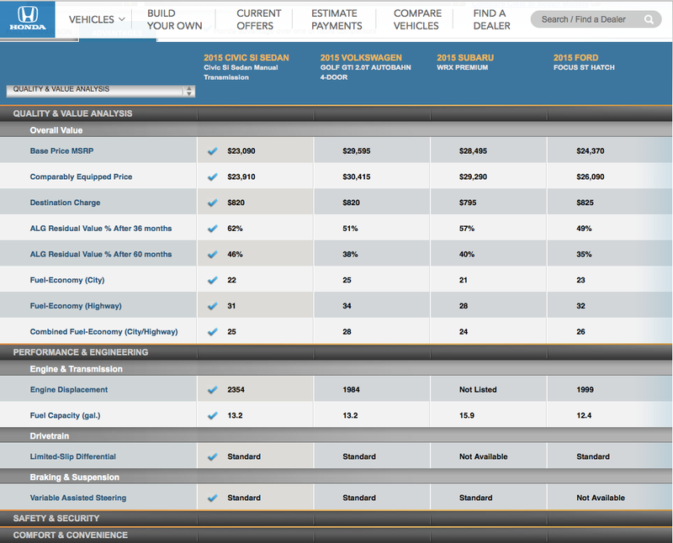The image size is (673, 543).
Task: Click the 2015 Civic Si Sedan column heading
Action: [x=246, y=67]
